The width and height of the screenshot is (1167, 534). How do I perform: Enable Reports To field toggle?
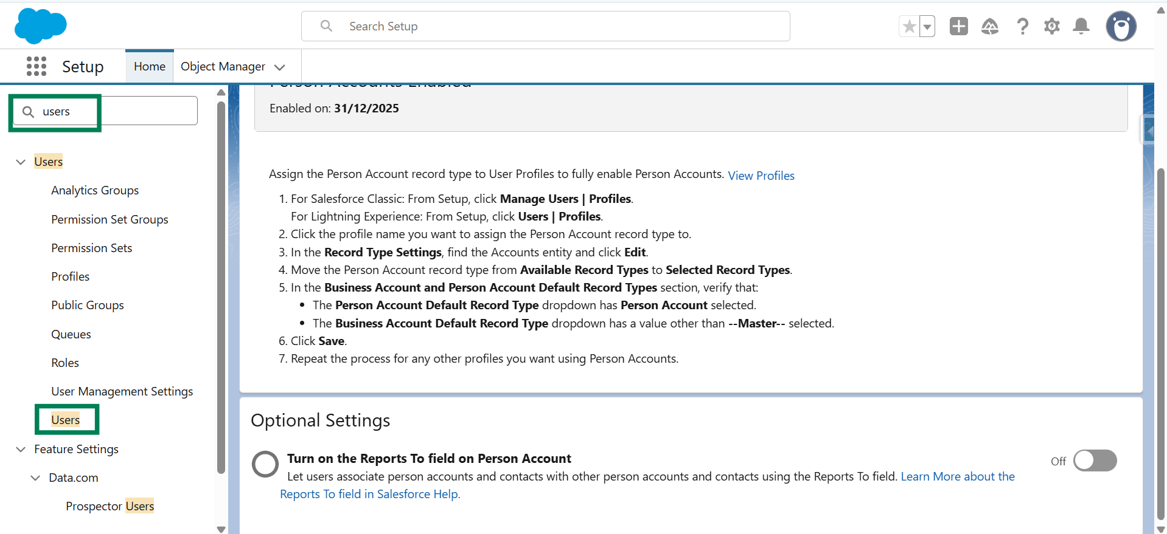tap(1095, 460)
